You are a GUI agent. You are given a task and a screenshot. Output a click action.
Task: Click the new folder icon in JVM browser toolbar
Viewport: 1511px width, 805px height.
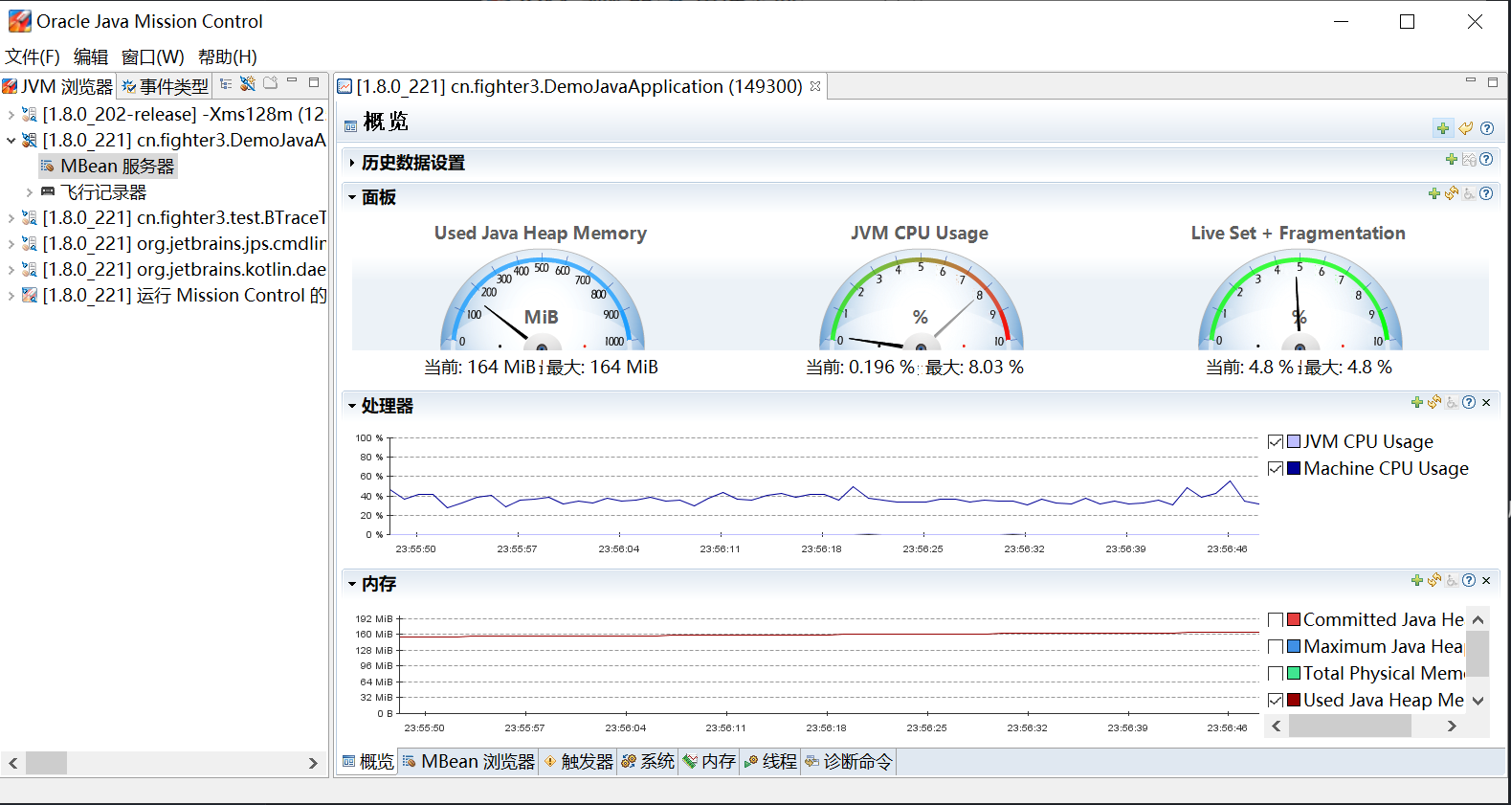point(271,83)
